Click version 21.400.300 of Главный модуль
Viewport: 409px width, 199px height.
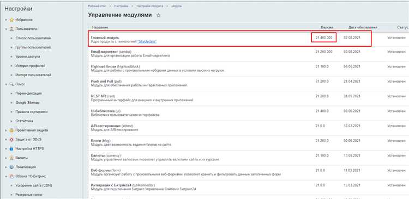pos(324,38)
